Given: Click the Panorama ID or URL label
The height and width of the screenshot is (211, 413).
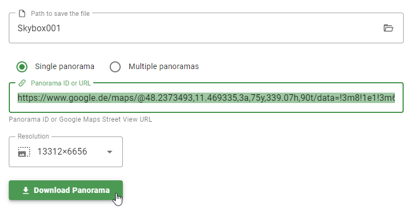Looking at the screenshot, I should [x=61, y=83].
